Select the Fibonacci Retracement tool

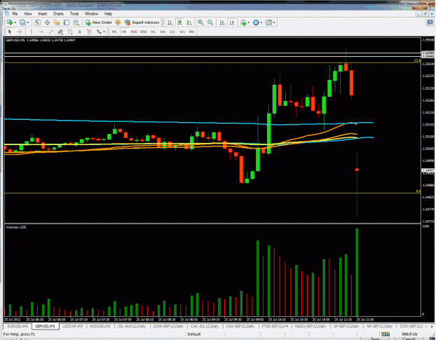70,32
